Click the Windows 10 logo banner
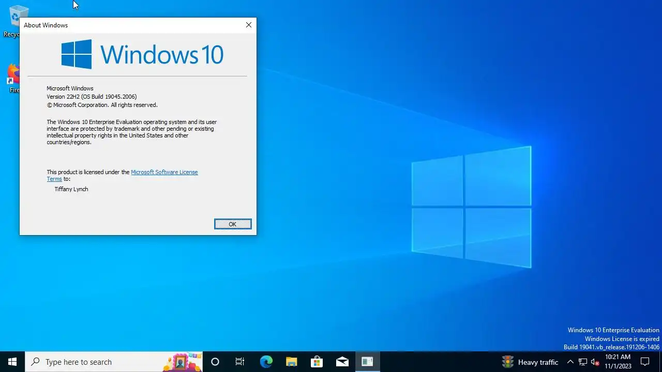The image size is (662, 372). point(142,54)
